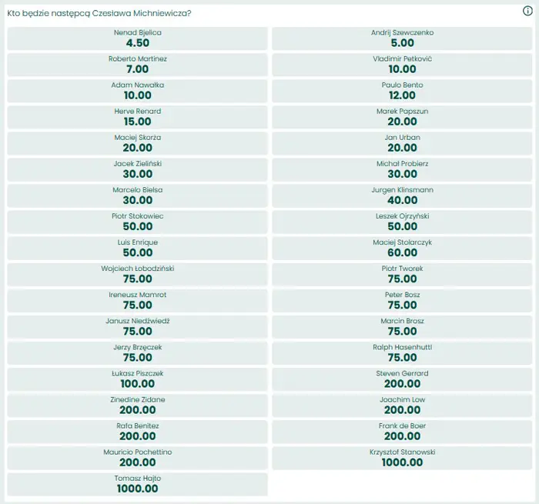Click Paulo Bento 12.00 odds
Viewport: 539px width, 504px height.
pos(403,92)
